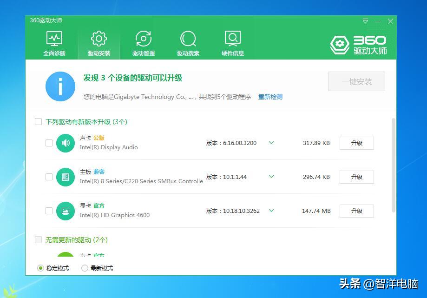Upgrade the Intel HD Graphics 4600 driver
427x298 pixels.
[x=356, y=211]
